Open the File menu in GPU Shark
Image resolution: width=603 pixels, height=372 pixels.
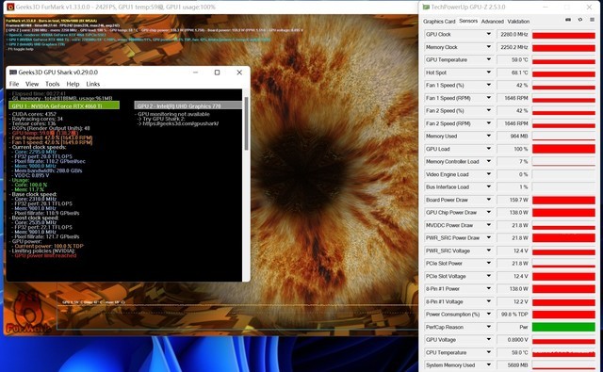point(14,84)
